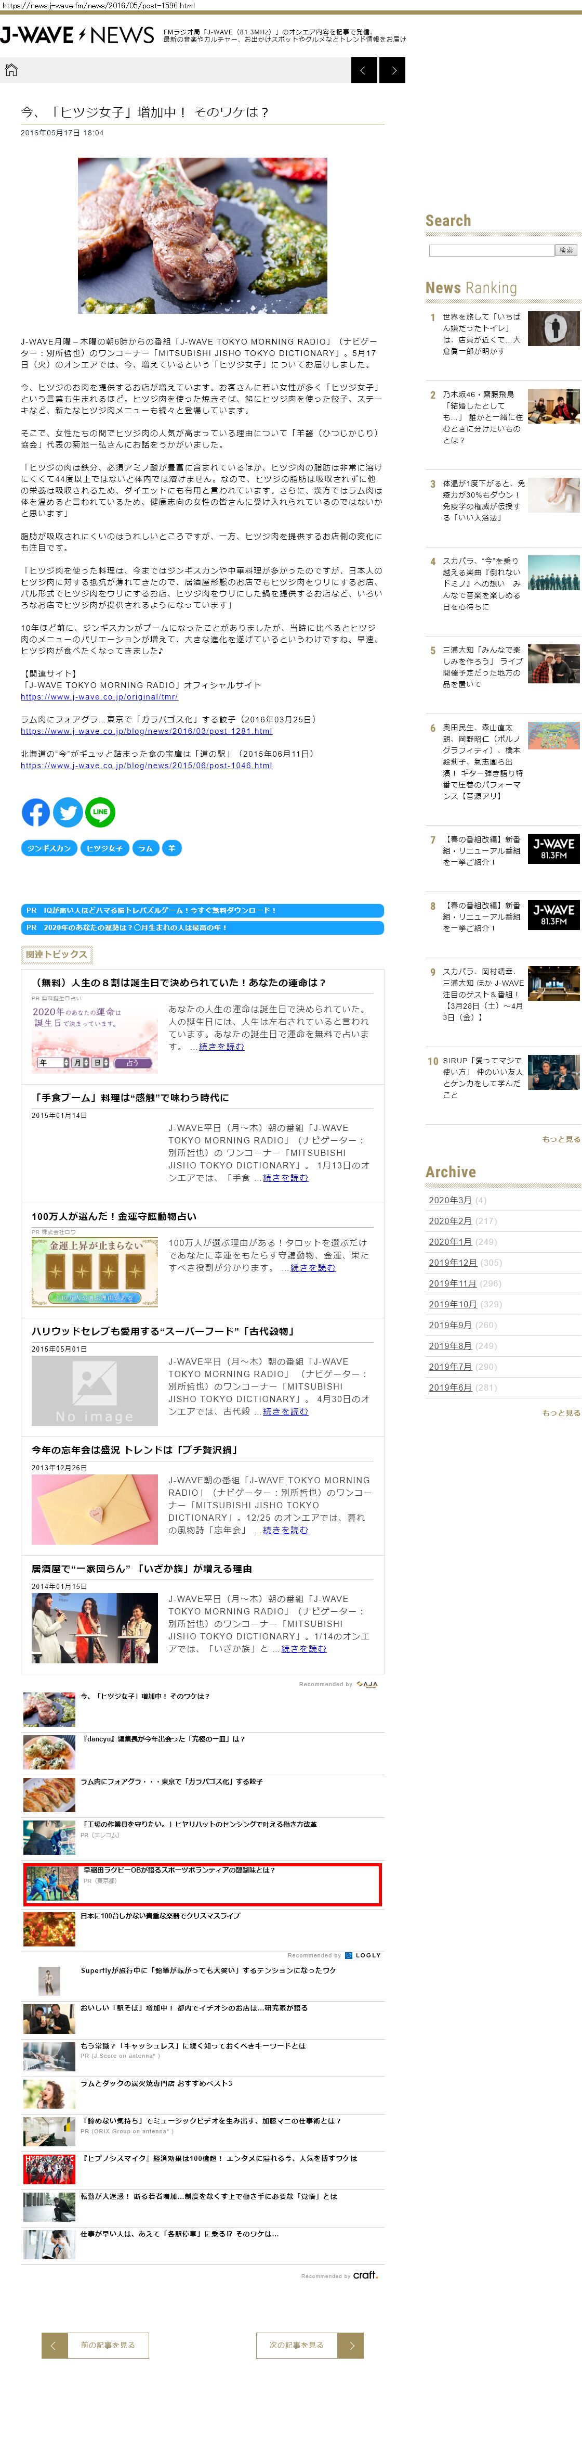Share article on Twitter
The width and height of the screenshot is (582, 2444).
coord(68,812)
